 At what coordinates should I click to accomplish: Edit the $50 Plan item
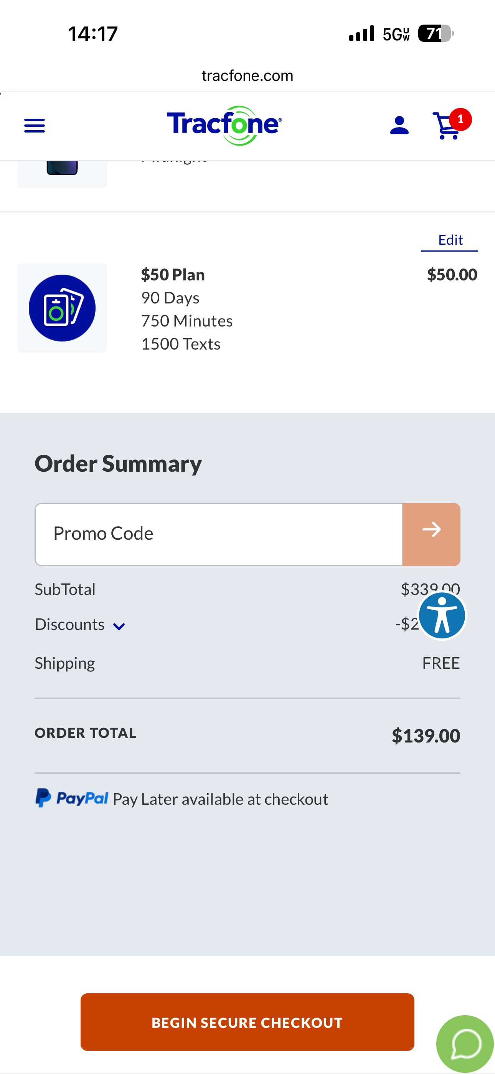click(450, 240)
